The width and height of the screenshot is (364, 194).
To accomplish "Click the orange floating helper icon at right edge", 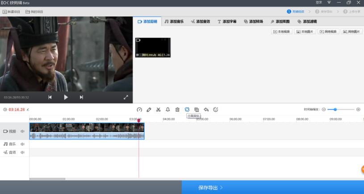I will pos(363,169).
